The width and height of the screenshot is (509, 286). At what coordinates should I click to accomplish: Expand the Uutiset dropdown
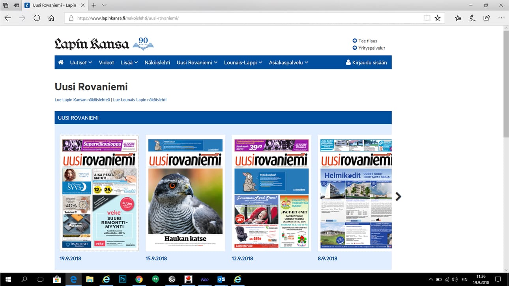point(80,62)
